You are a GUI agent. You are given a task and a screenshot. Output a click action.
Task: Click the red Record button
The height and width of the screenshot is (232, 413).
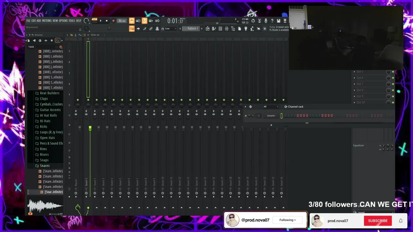(x=113, y=21)
